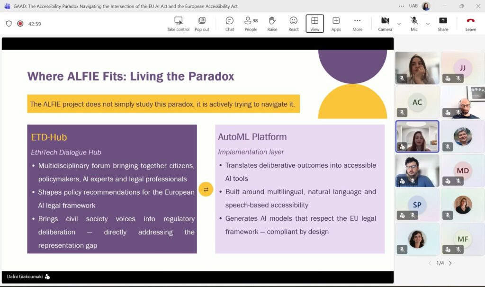Click the badge icon next to presenter name
Screen dimensions: 485x287
coord(47,277)
